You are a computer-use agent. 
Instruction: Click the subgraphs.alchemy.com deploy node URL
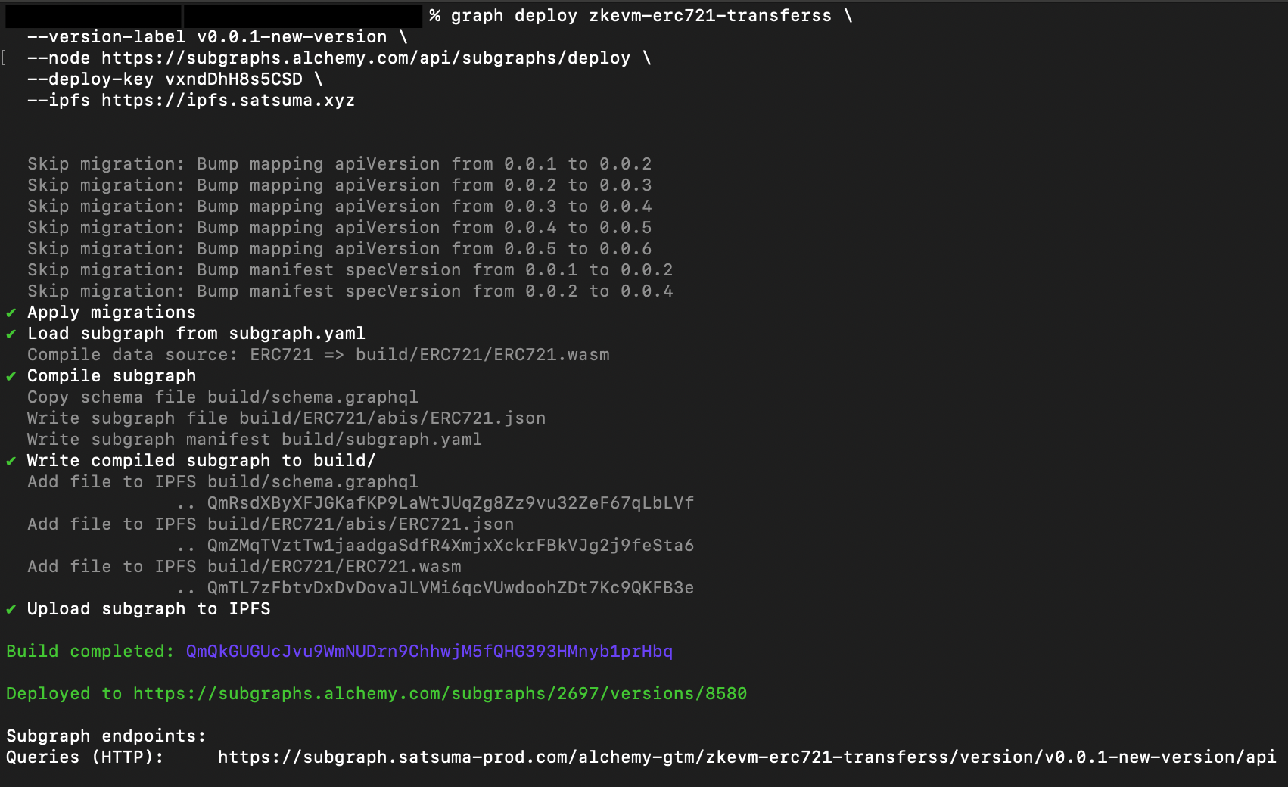pos(366,58)
